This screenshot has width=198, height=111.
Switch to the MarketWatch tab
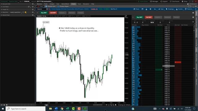point(65,4)
